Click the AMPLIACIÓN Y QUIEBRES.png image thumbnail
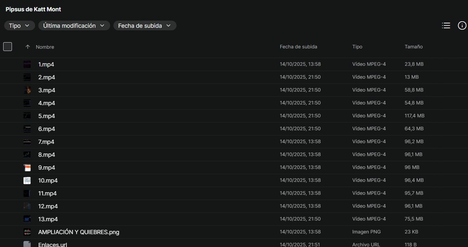The image size is (468, 247). 27,232
